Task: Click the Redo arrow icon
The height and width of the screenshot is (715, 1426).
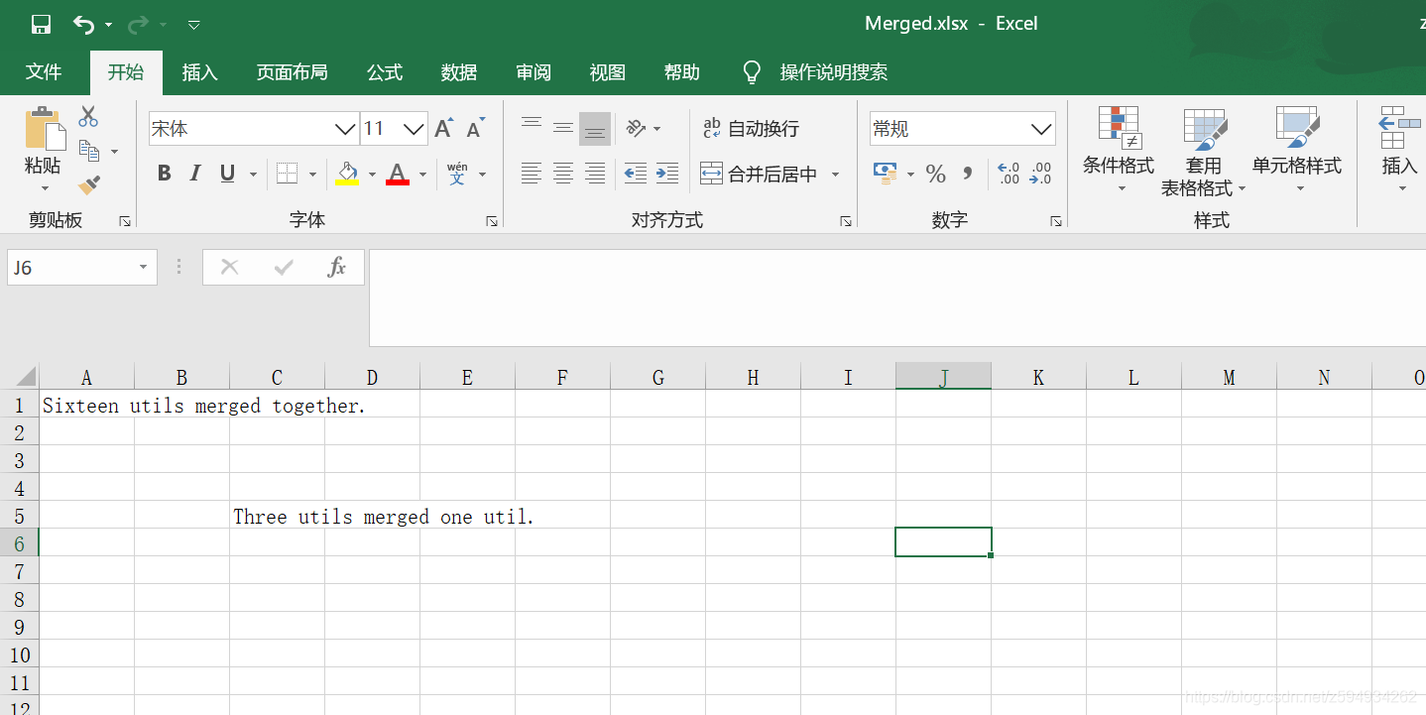Action: pyautogui.click(x=139, y=24)
